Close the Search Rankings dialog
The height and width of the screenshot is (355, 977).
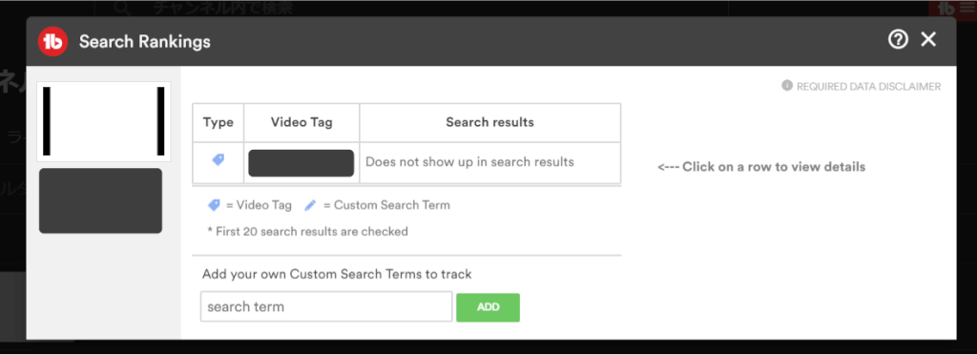pyautogui.click(x=928, y=40)
